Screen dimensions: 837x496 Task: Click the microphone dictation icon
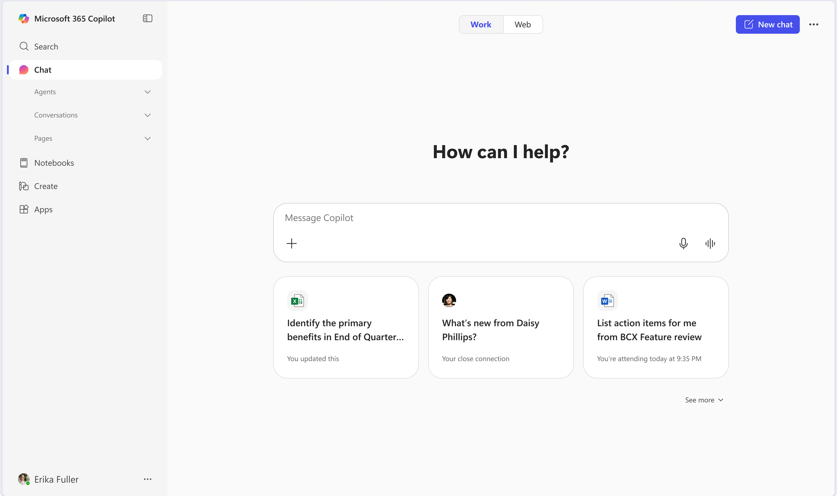(x=683, y=243)
